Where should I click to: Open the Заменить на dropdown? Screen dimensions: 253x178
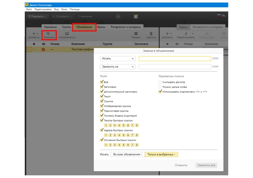[x=117, y=67]
